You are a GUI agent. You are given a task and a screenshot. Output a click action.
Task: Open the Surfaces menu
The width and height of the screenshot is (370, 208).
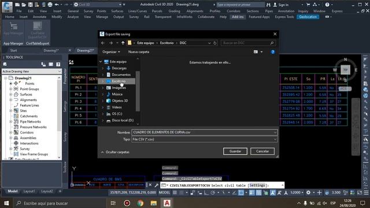[x=117, y=11]
